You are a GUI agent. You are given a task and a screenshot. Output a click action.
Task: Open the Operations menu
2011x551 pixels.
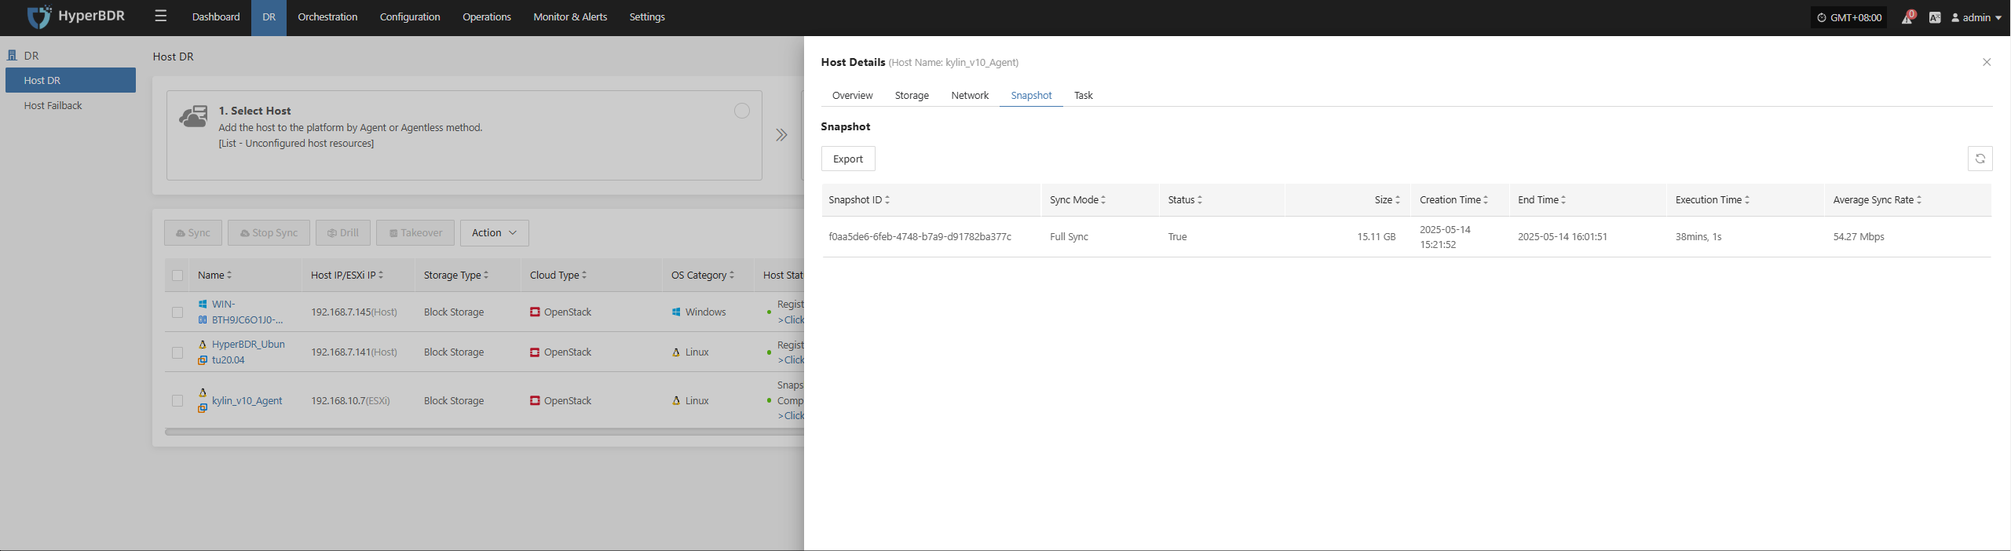[x=487, y=17]
